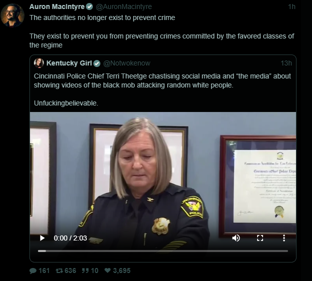Click the reply bubble icon with 161
Viewport: 312px width, 281px height.
pos(33,270)
